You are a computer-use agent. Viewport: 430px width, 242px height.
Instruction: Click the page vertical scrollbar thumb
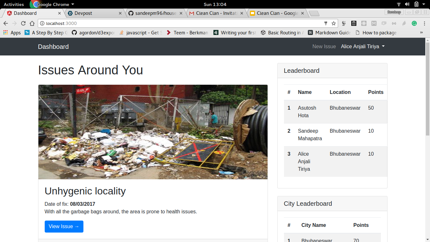tap(427, 89)
